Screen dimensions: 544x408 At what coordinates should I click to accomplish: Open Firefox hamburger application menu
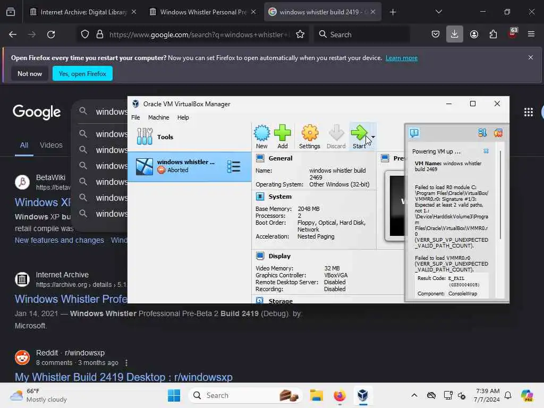click(531, 34)
